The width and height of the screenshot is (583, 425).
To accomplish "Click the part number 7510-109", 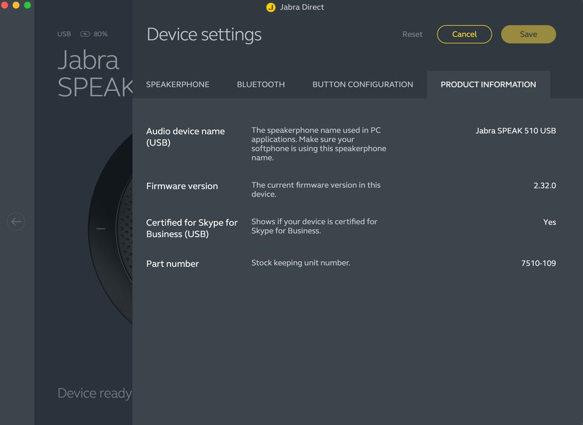I will point(538,263).
